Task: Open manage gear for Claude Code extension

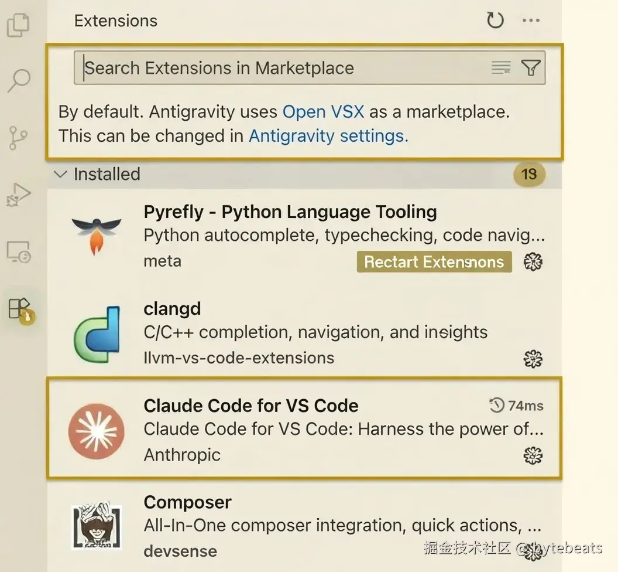Action: 533,455
